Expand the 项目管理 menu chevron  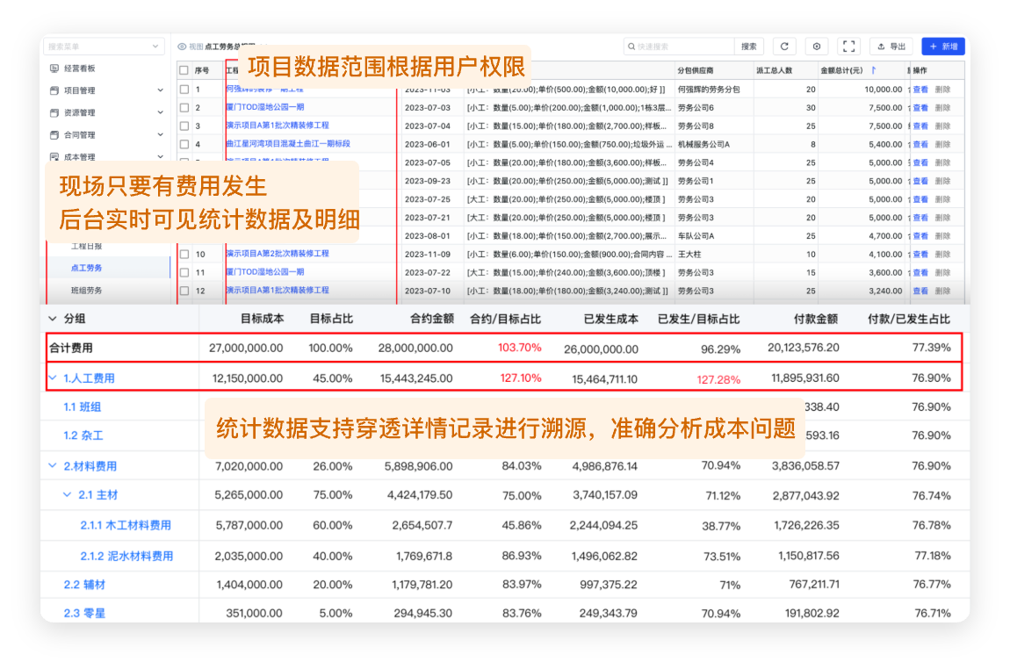point(160,90)
